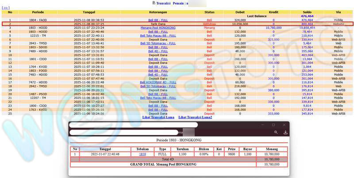Open Beli Toto Macau BB link in row 5
Viewport: 354px width, 178px height.
click(158, 36)
